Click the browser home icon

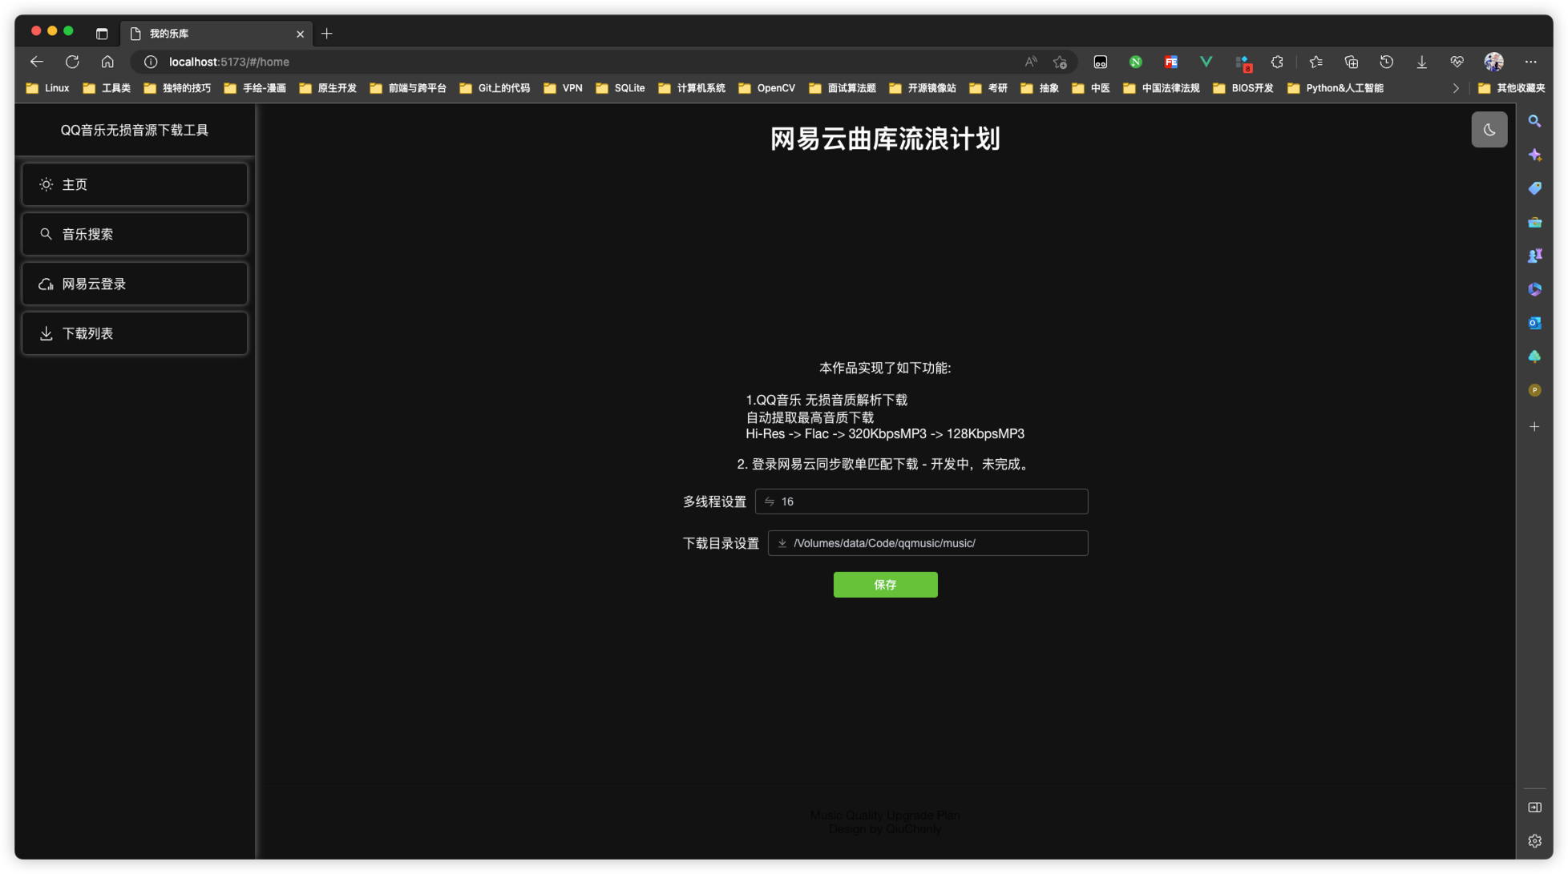pos(107,62)
